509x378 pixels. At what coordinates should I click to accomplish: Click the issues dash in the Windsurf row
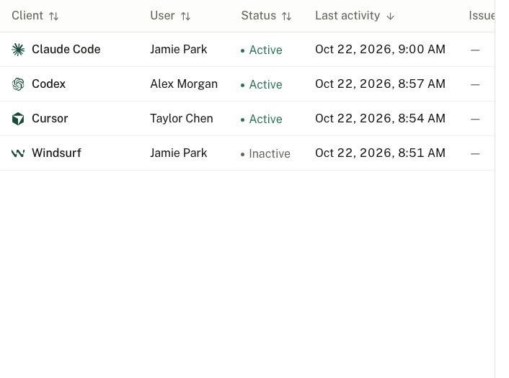[475, 153]
